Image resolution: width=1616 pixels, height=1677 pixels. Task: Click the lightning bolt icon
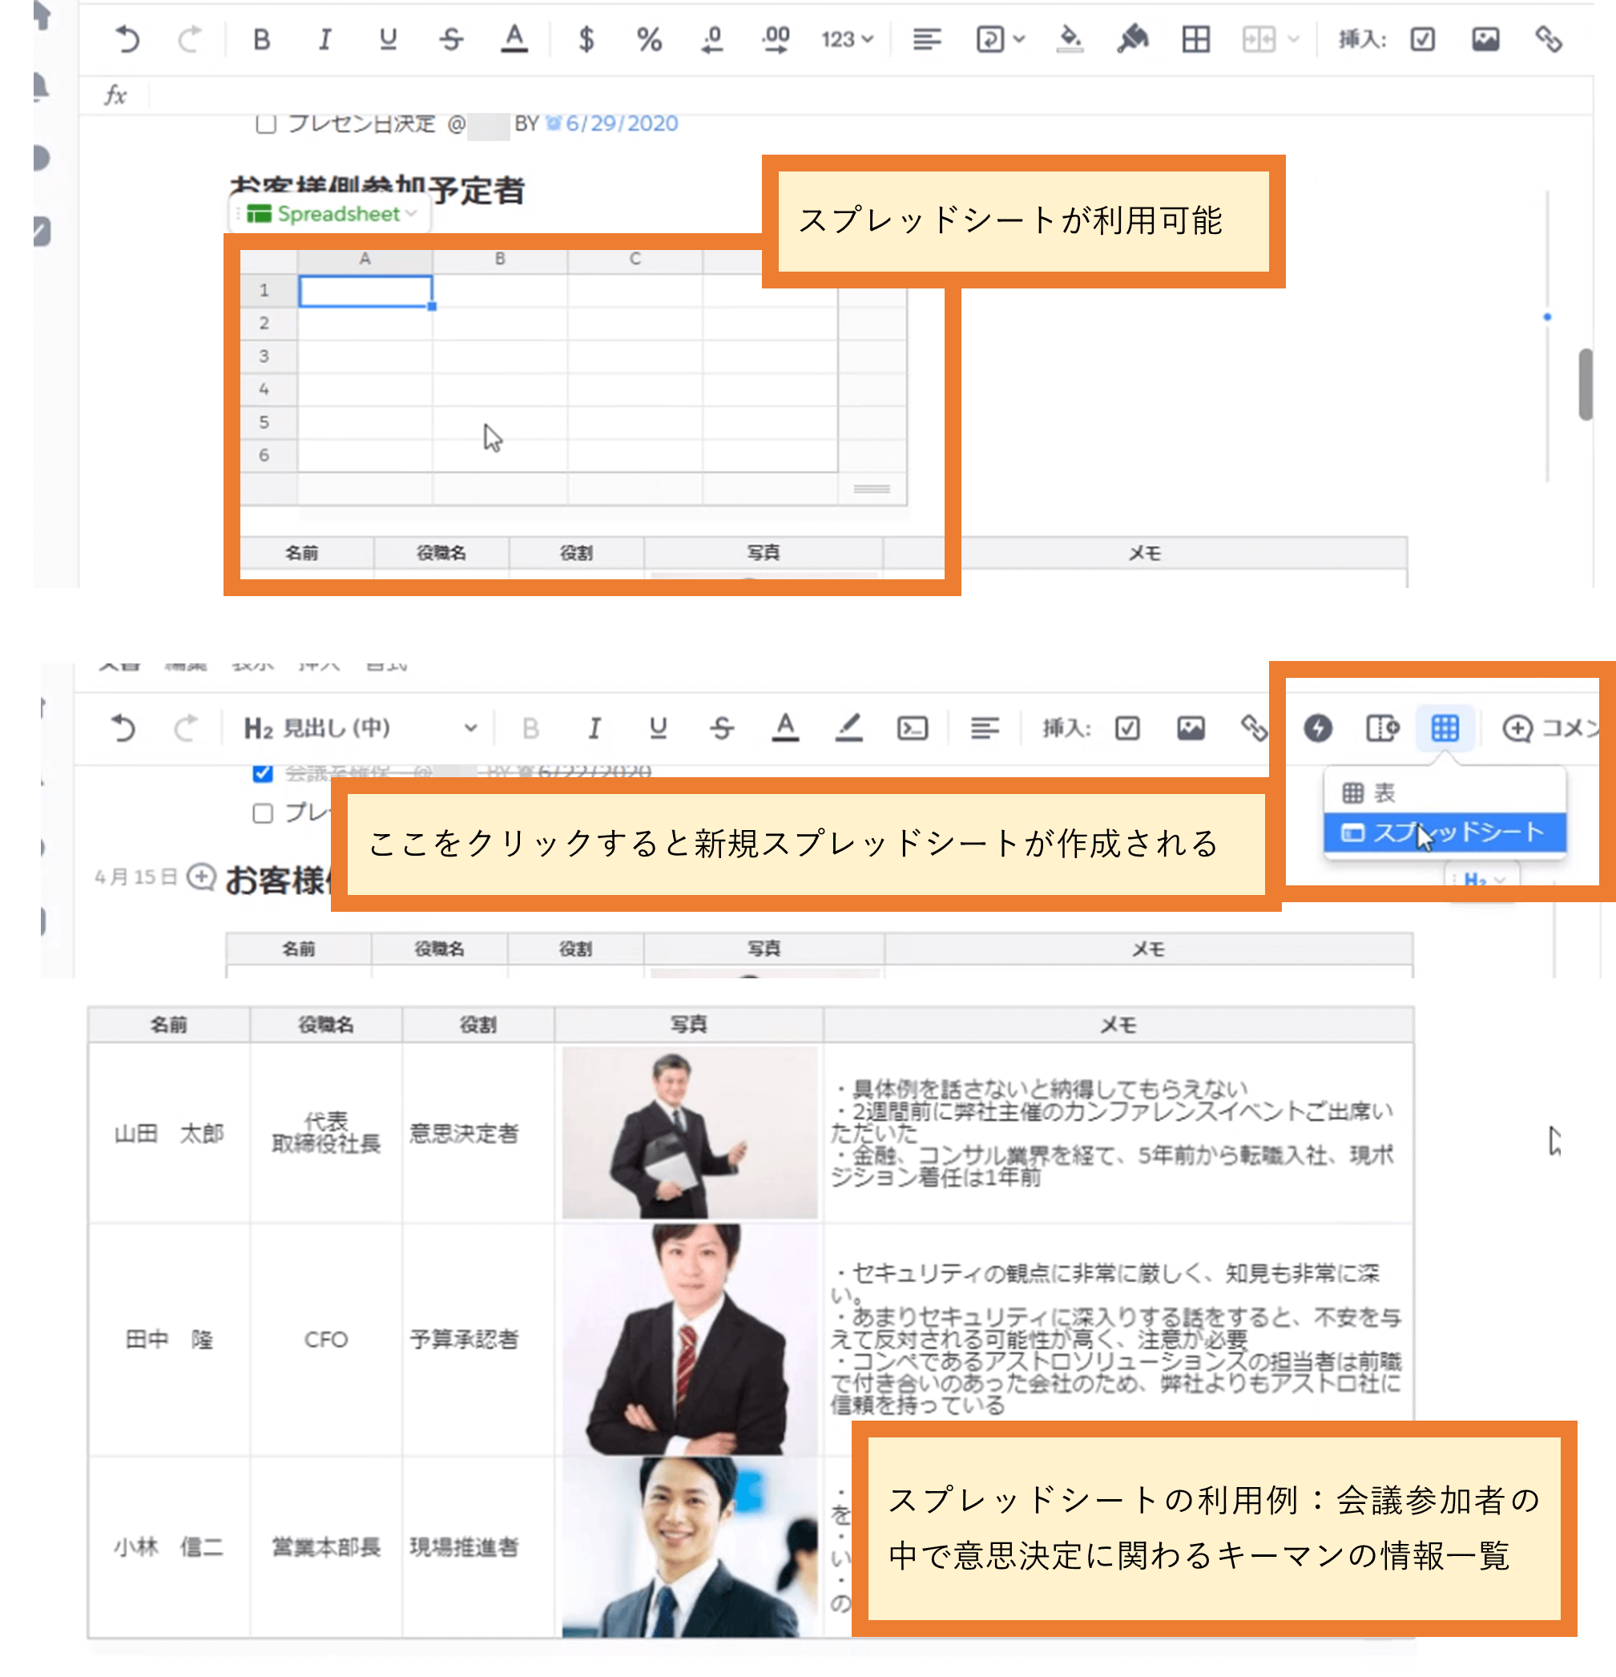point(1317,728)
